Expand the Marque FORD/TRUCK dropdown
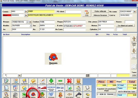 click(27, 22)
